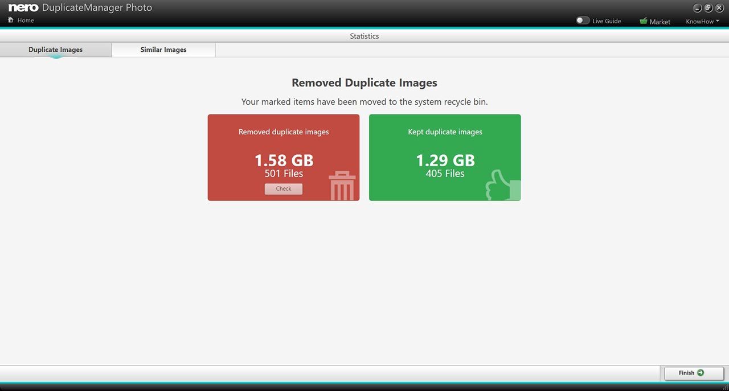Image resolution: width=729 pixels, height=391 pixels.
Task: Switch to the Duplicate Images tab
Action: (56, 50)
